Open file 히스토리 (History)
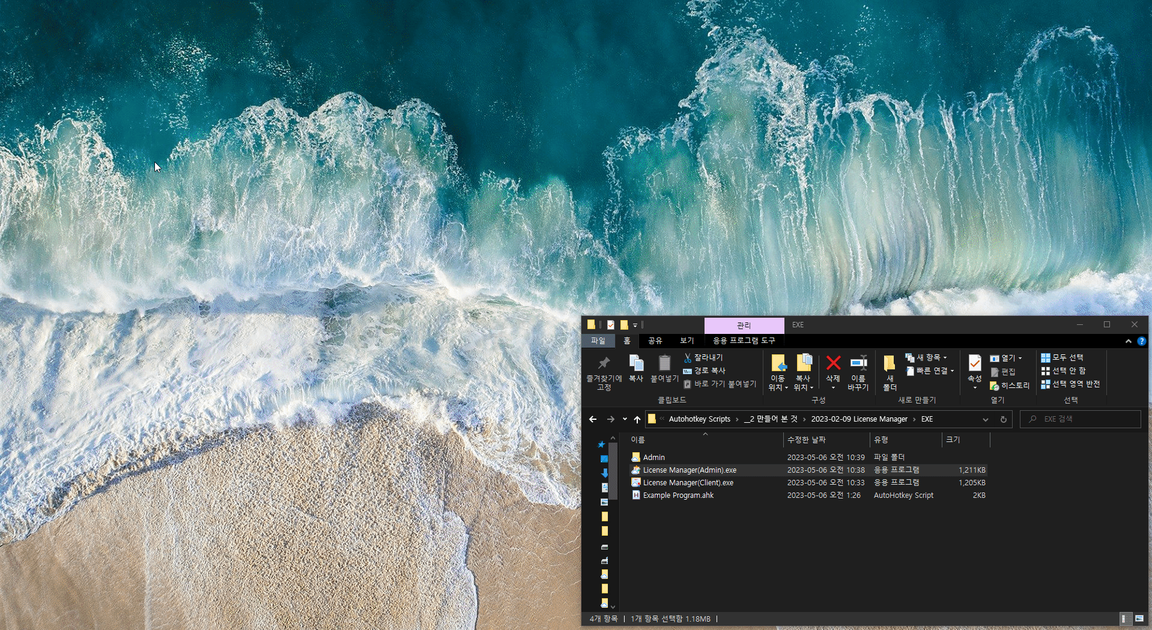 coord(1010,386)
